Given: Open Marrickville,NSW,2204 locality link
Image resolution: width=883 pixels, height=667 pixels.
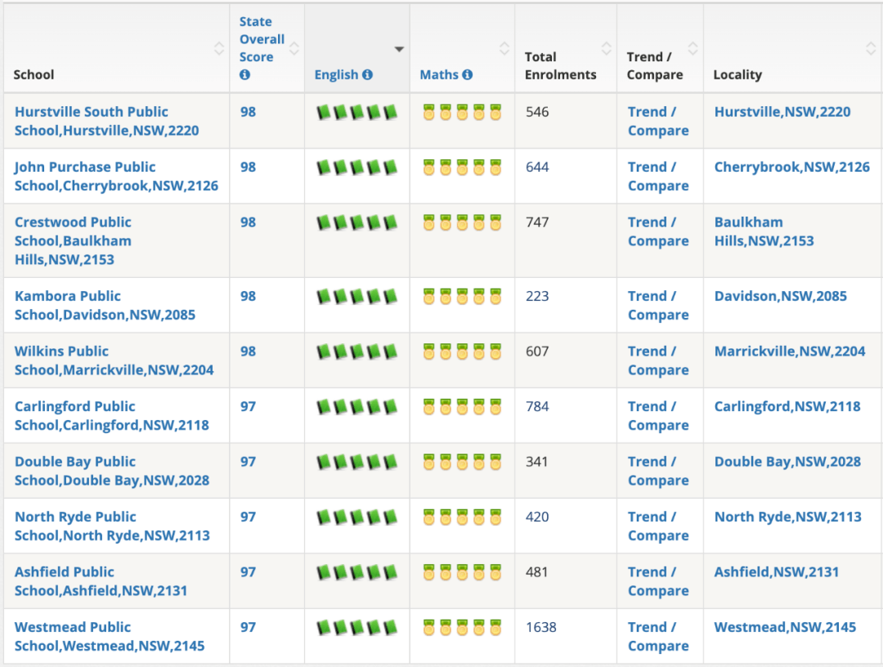Looking at the screenshot, I should (x=790, y=351).
